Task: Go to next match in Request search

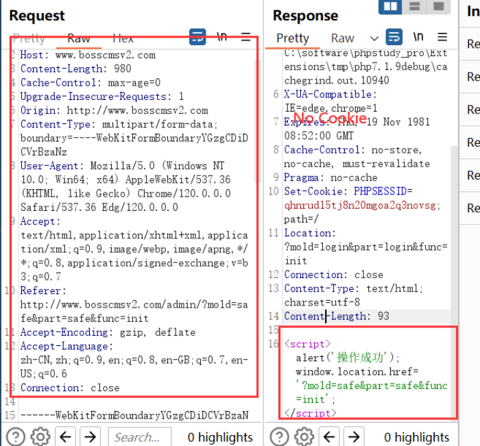Action: 90,436
